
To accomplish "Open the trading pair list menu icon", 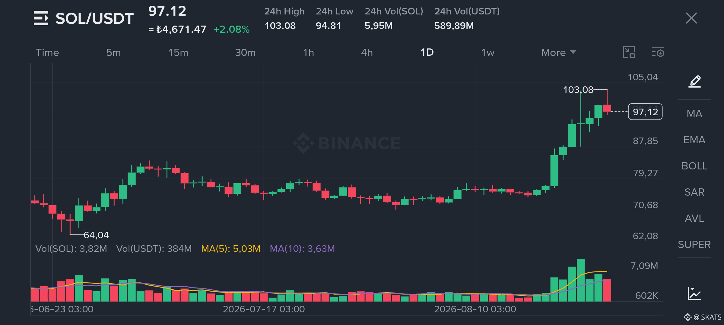I will coord(41,18).
